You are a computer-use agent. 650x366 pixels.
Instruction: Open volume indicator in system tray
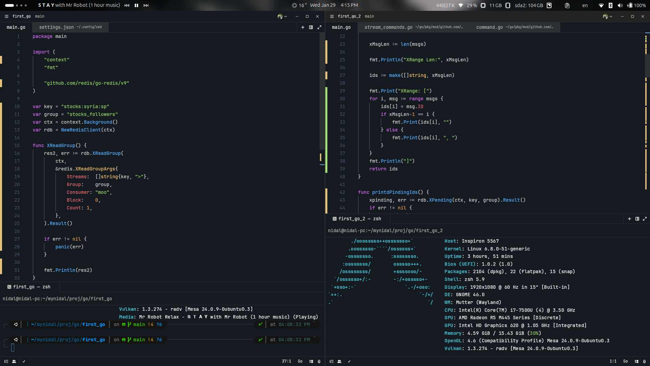[620, 5]
